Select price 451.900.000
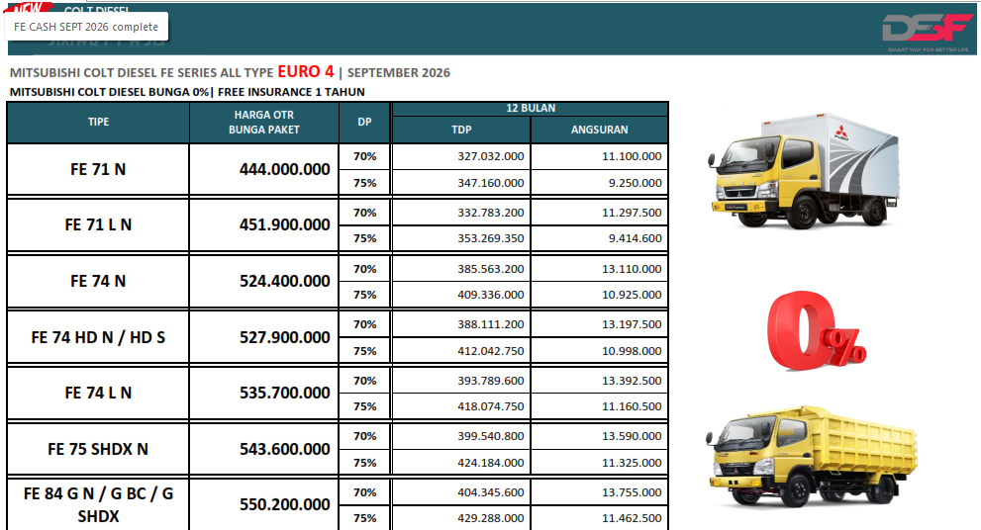The height and width of the screenshot is (530, 981). pyautogui.click(x=285, y=225)
